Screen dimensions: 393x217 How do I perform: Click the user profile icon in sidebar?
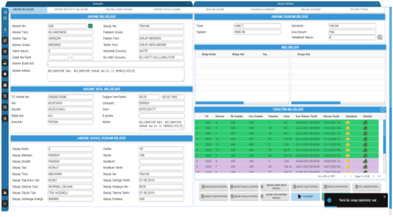[x=5, y=30]
